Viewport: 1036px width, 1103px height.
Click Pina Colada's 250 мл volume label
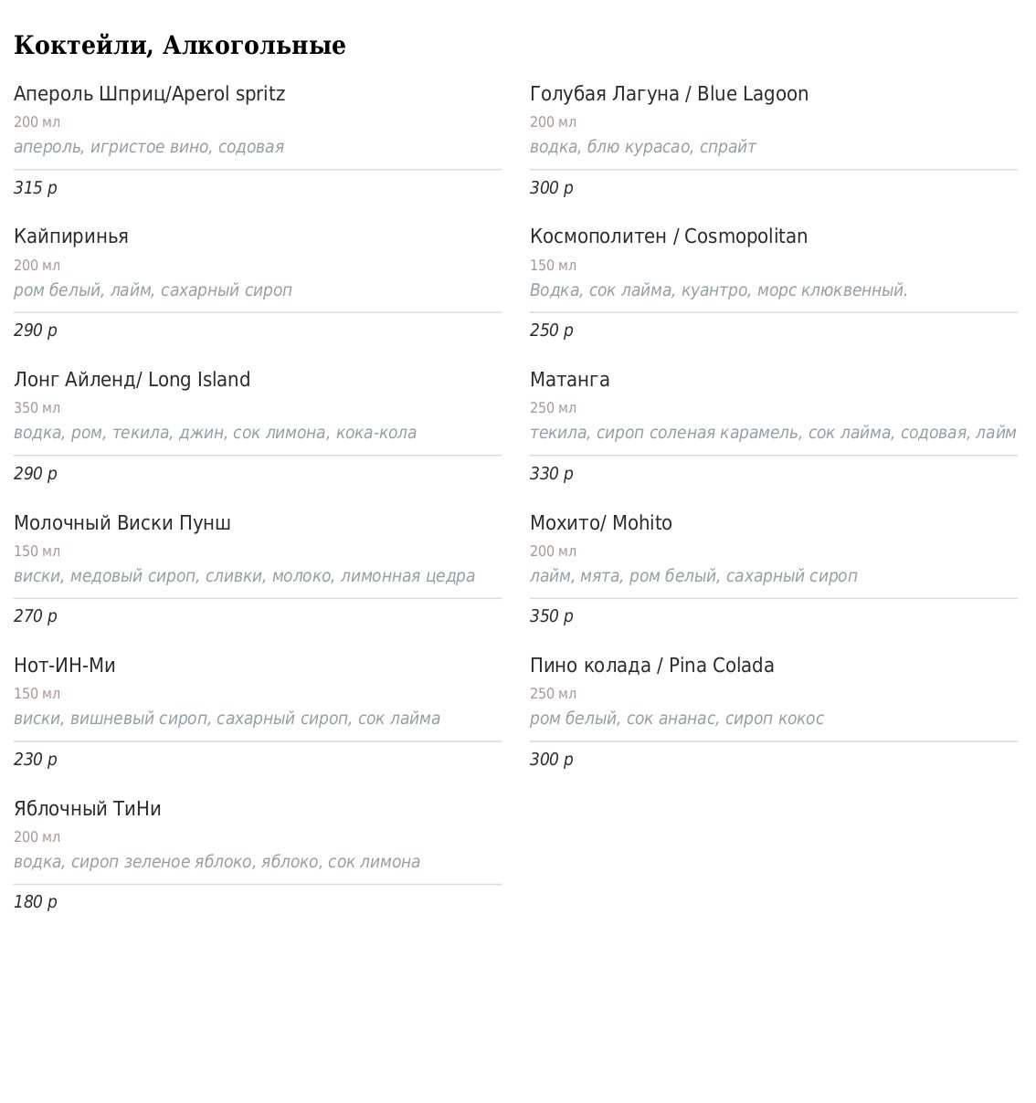(554, 694)
